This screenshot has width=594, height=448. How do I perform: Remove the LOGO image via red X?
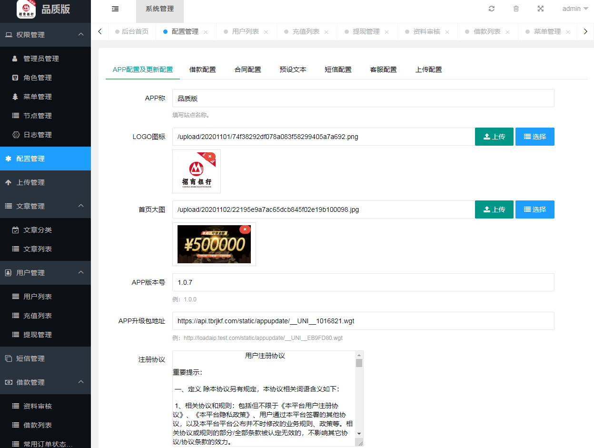point(210,156)
